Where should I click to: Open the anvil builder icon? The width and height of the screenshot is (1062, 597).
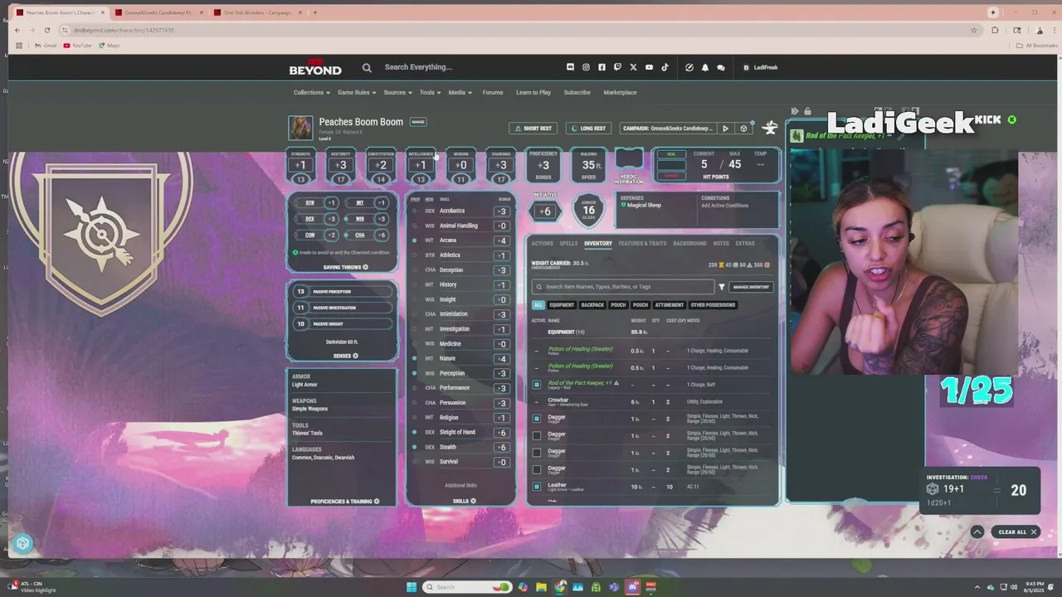point(770,128)
